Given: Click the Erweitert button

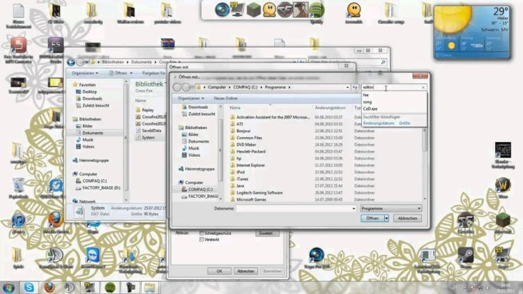Looking at the screenshot, I should click(x=267, y=233).
